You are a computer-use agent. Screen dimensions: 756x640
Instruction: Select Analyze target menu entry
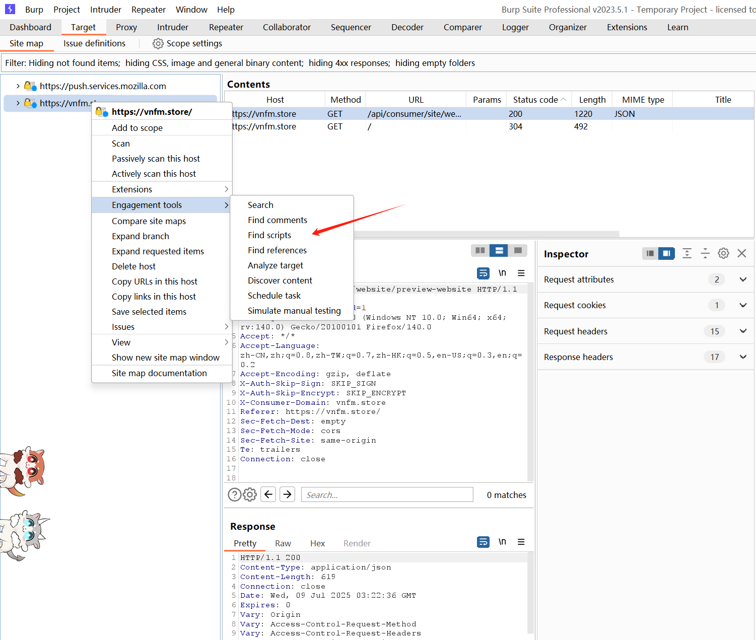tap(276, 265)
